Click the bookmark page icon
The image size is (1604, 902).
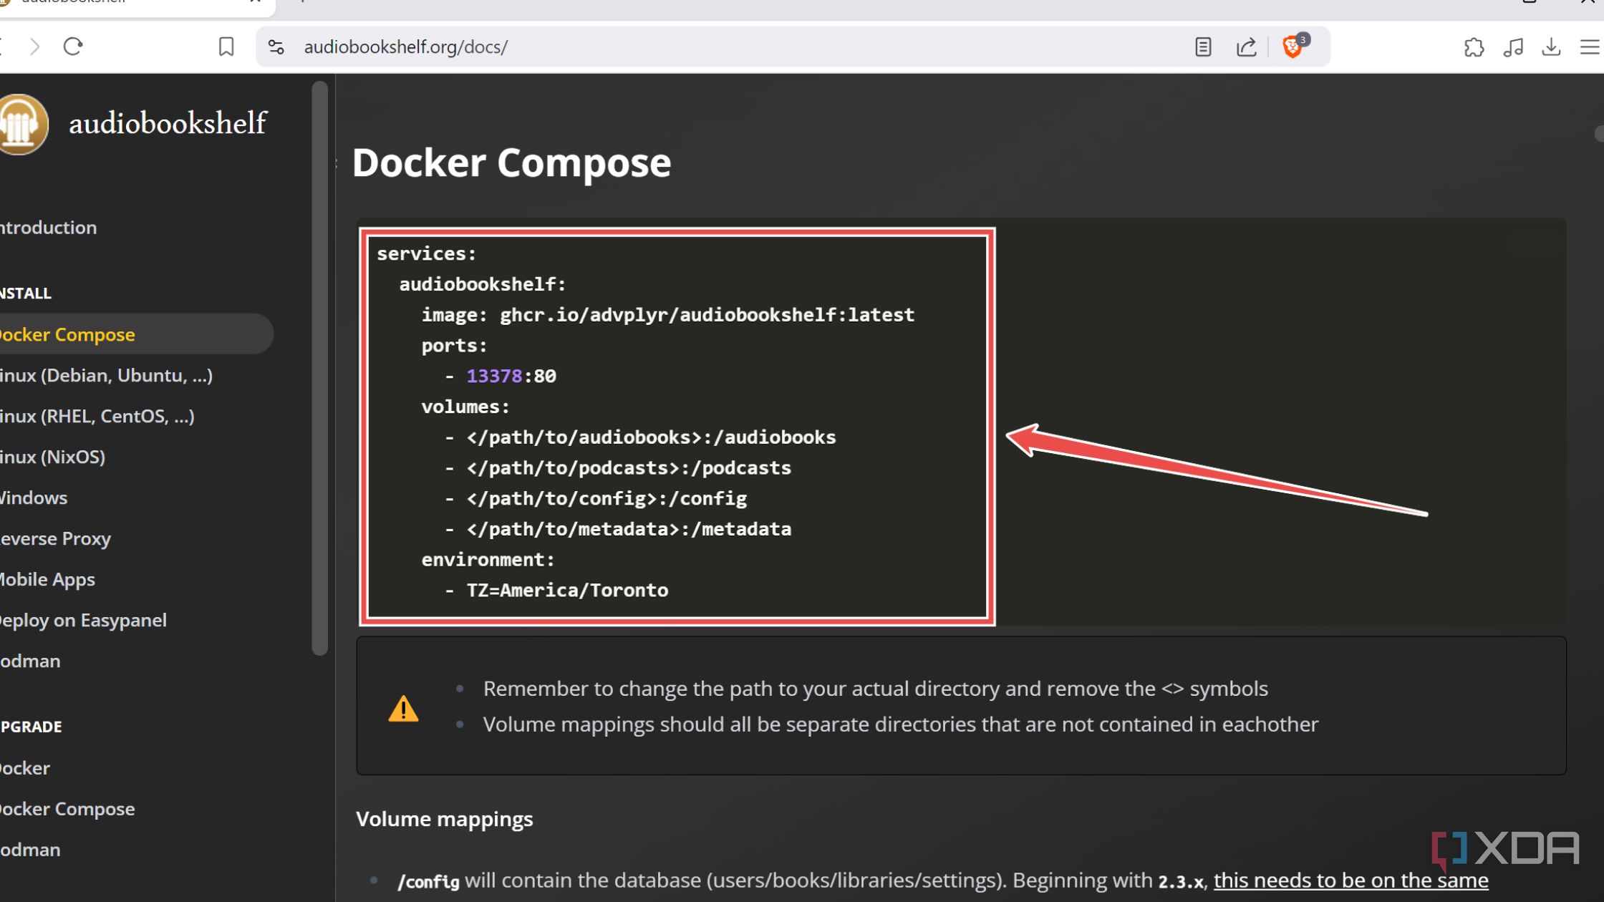click(x=226, y=47)
